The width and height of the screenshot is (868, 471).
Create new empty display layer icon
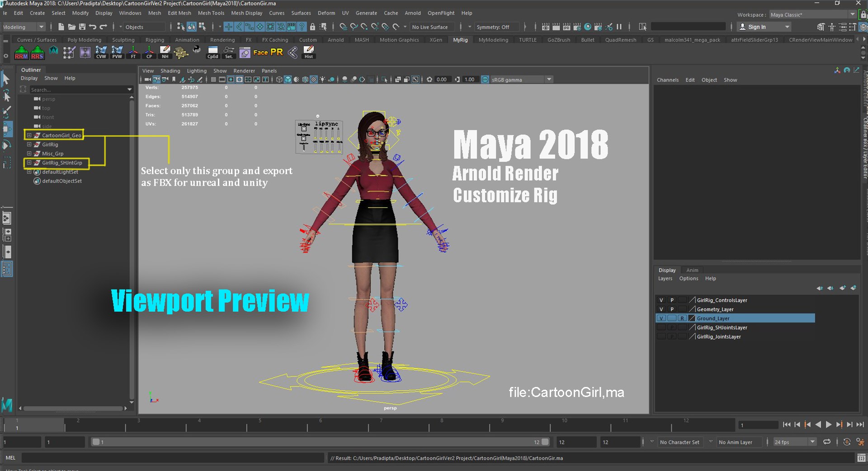pyautogui.click(x=843, y=288)
